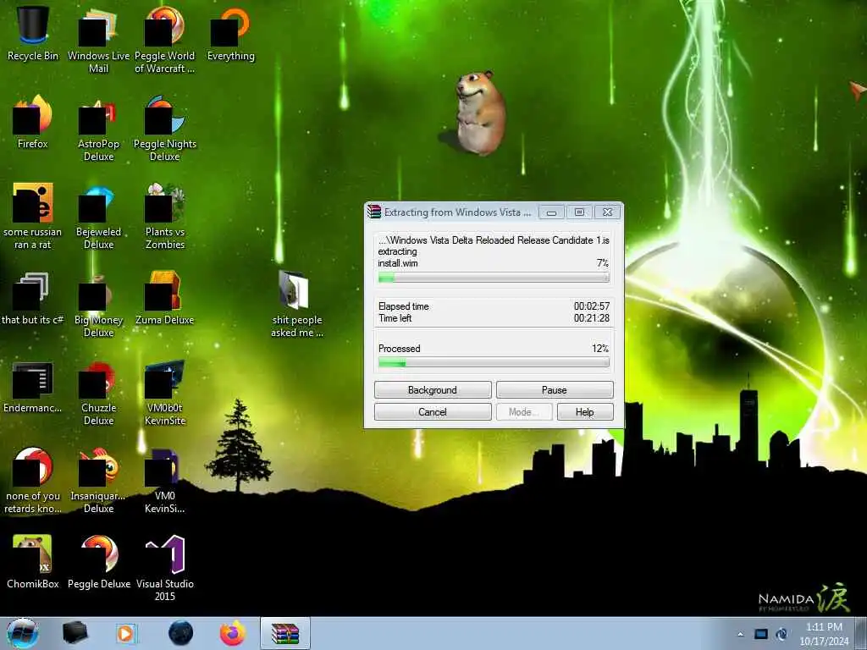Click the Processed total progress bar

[494, 362]
